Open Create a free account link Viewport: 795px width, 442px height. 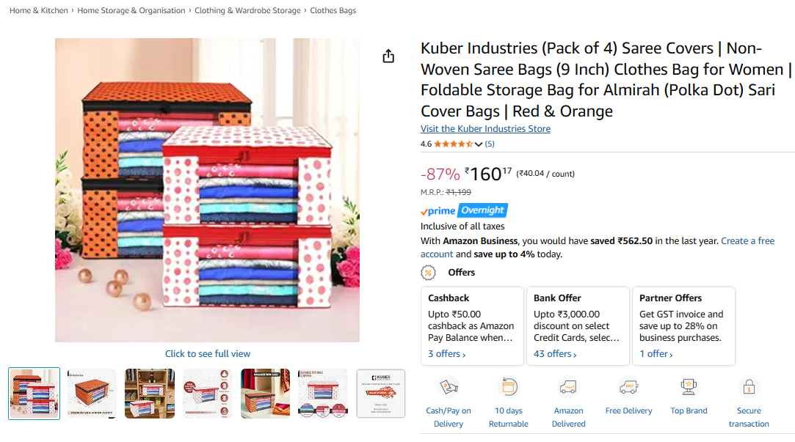pyautogui.click(x=747, y=240)
